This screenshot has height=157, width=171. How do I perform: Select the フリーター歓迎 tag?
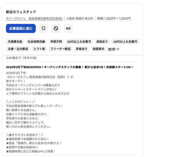click(61, 49)
